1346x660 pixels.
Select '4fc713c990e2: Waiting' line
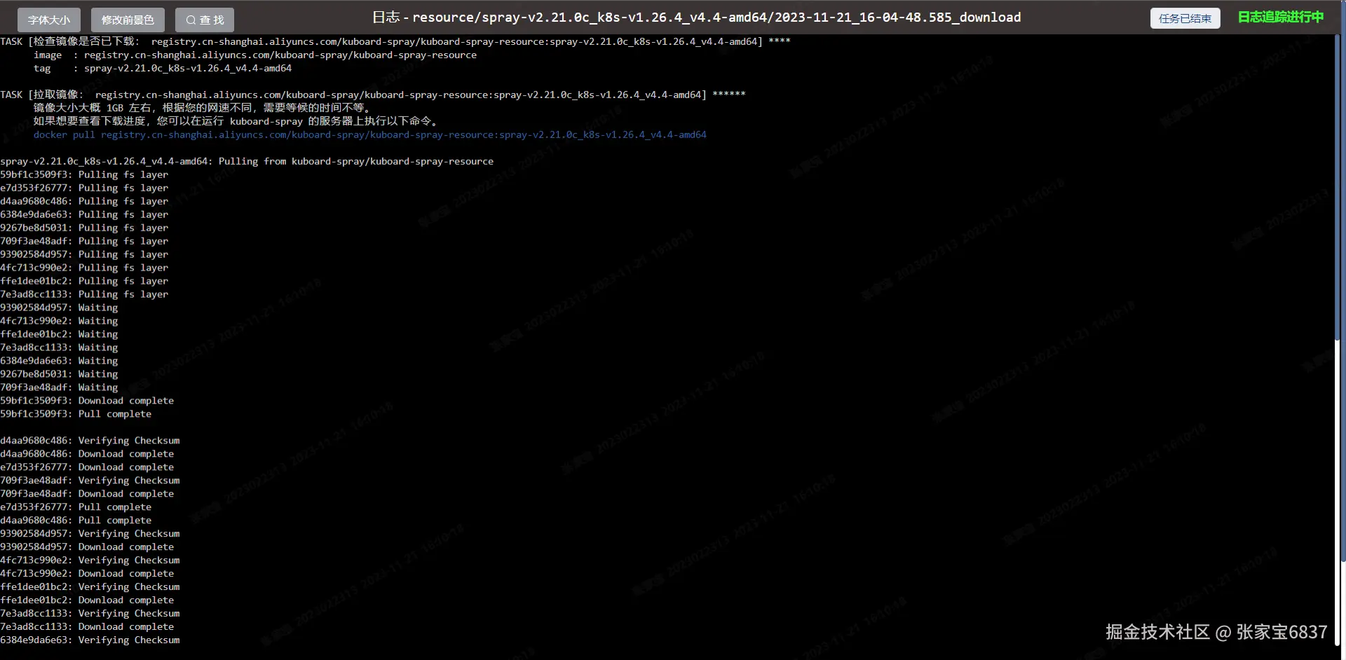click(59, 321)
